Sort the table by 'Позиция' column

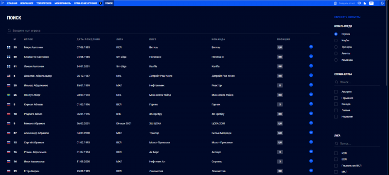click(283, 39)
